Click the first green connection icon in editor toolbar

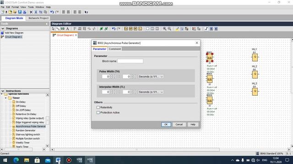tap(101, 29)
